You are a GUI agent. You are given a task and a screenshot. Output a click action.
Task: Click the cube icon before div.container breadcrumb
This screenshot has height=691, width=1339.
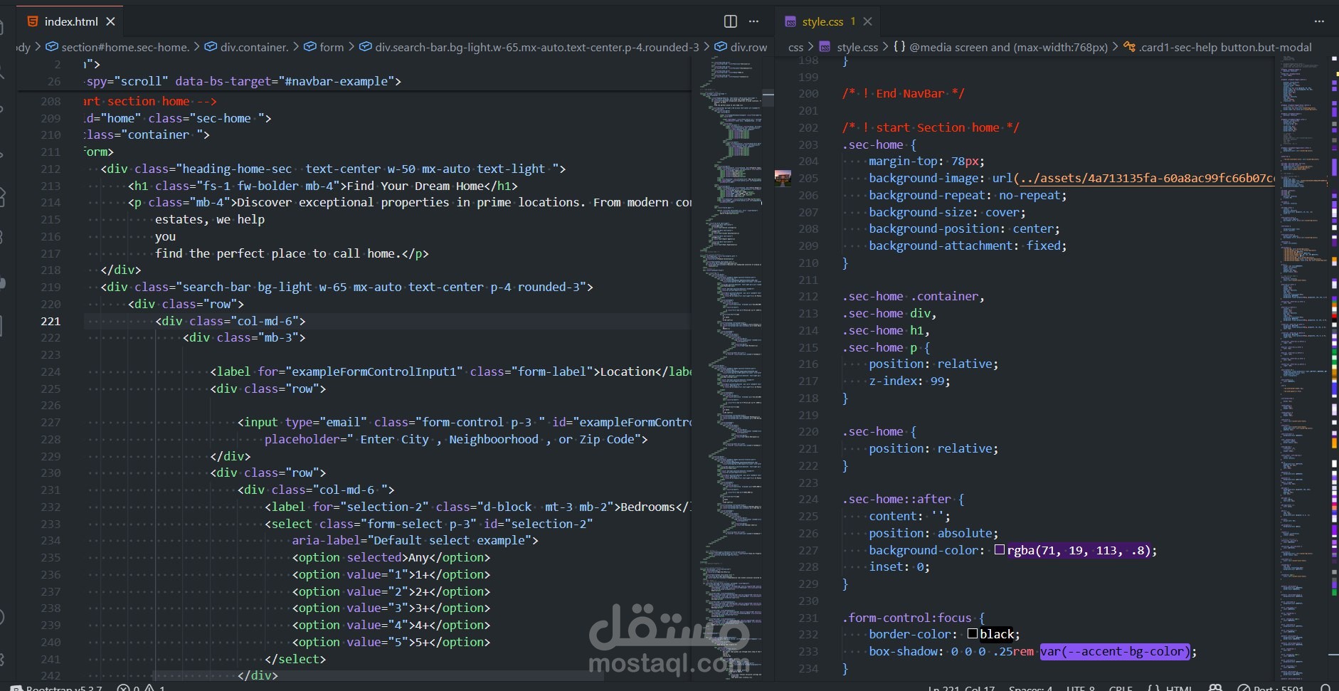coord(211,47)
